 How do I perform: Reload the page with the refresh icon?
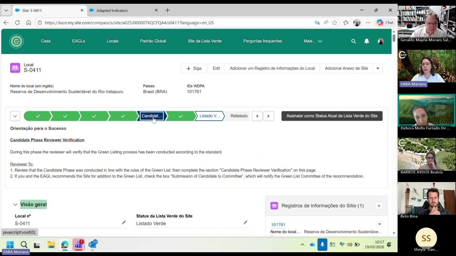[x=17, y=22]
